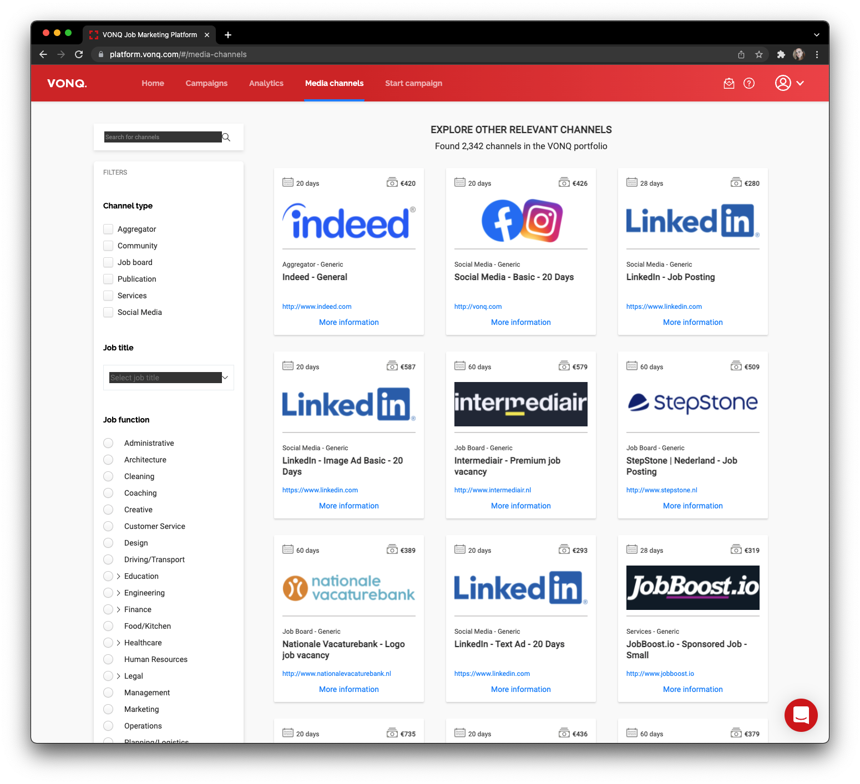Click the price icon beside €319

tap(736, 549)
